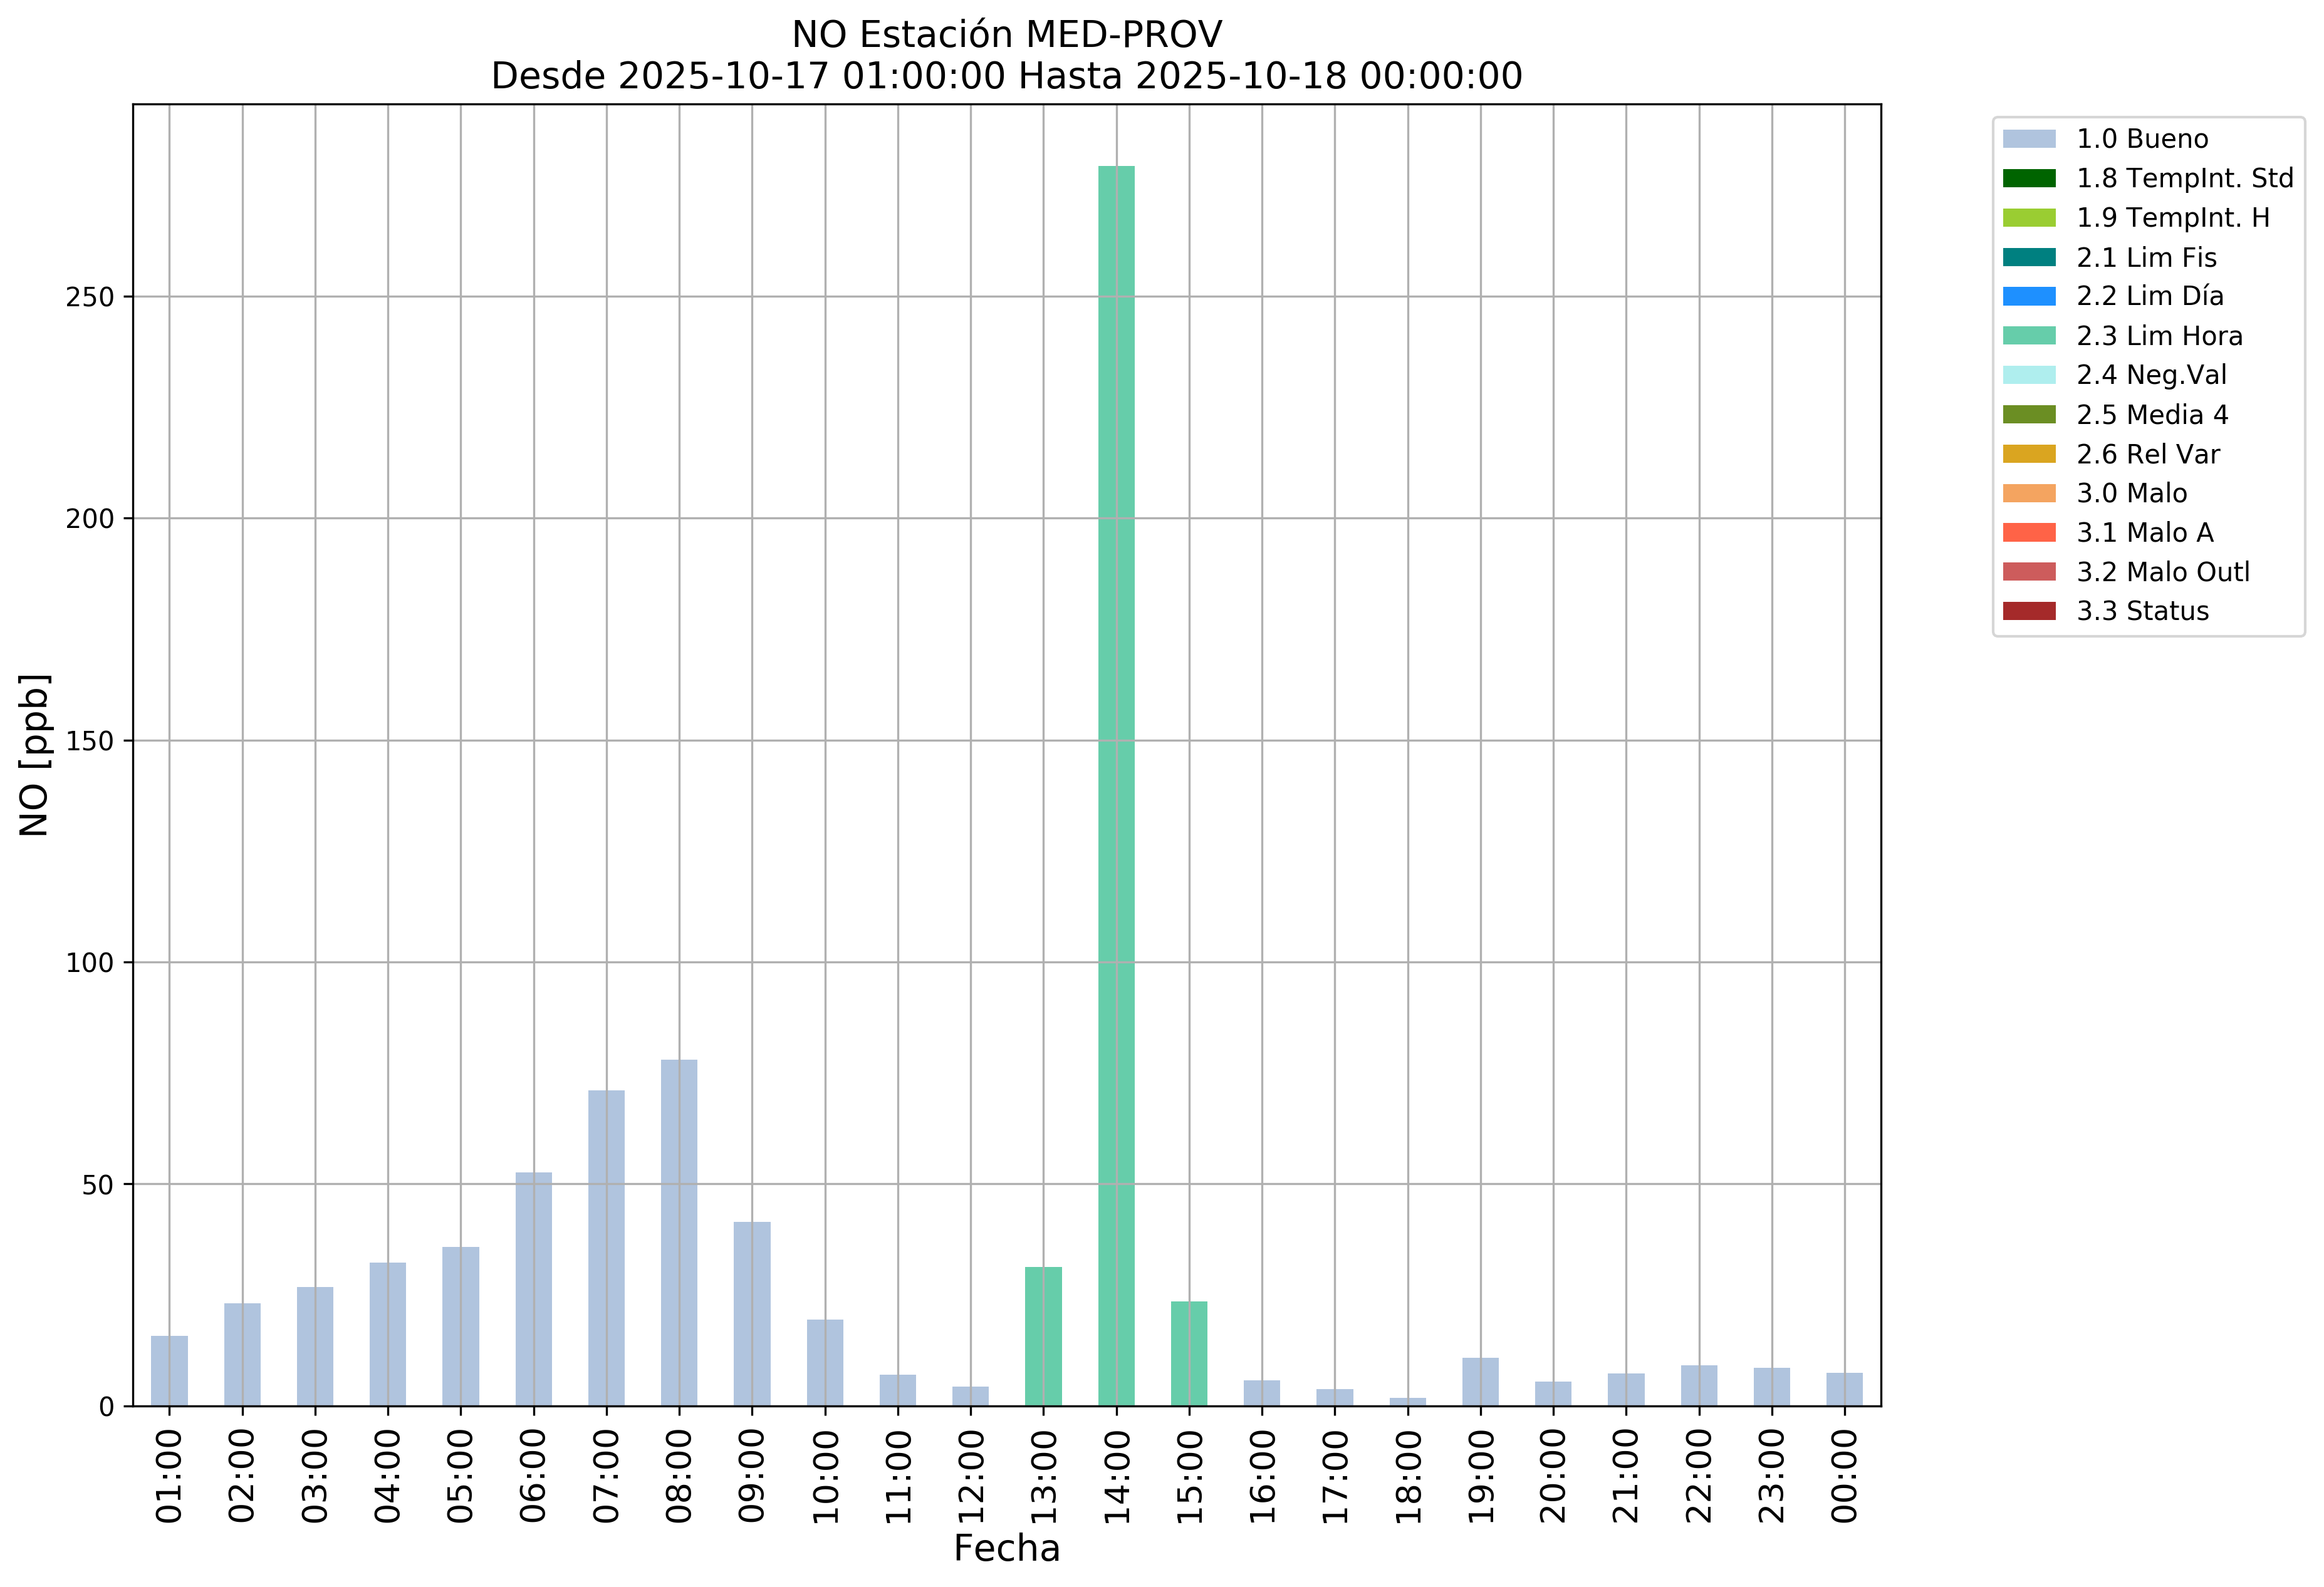Click the green bar at 15:00
This screenshot has width=2324, height=1587.
tap(1189, 1353)
